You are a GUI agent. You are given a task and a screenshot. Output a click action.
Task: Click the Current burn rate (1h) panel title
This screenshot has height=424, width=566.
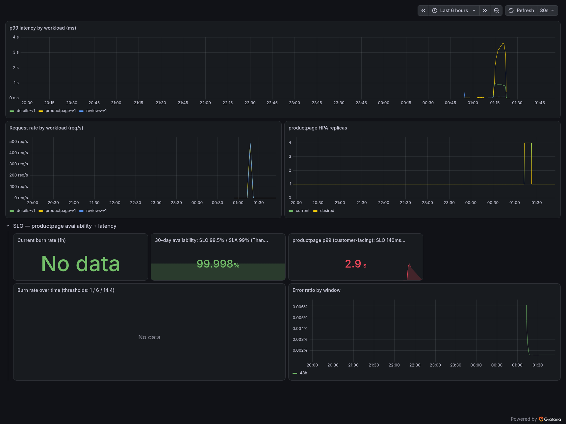point(41,240)
